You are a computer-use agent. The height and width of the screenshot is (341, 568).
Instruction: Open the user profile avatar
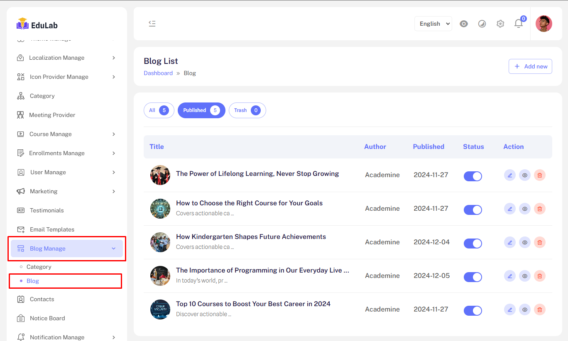[x=544, y=24]
